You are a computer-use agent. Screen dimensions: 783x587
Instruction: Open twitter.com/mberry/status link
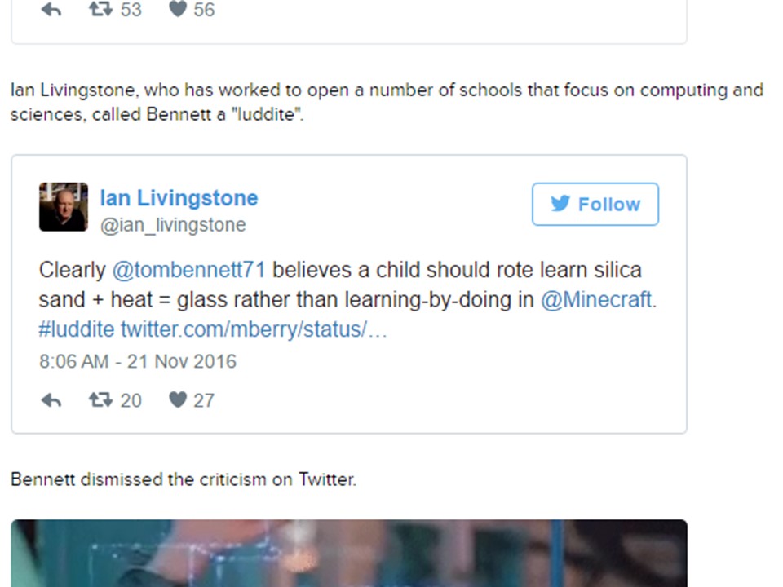coord(254,329)
